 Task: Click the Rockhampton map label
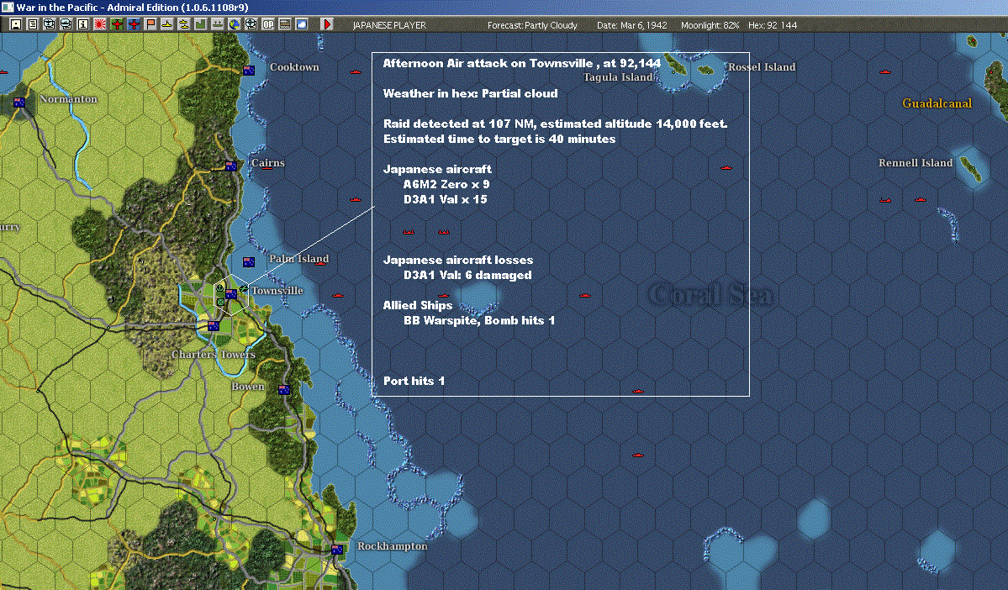point(392,545)
